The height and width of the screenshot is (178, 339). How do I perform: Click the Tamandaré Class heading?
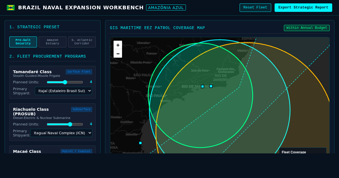(32, 72)
